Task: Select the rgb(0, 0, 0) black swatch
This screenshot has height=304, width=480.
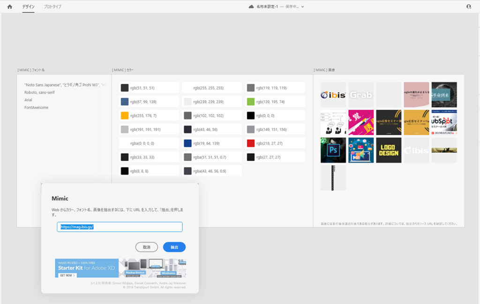Action: pyautogui.click(x=251, y=115)
